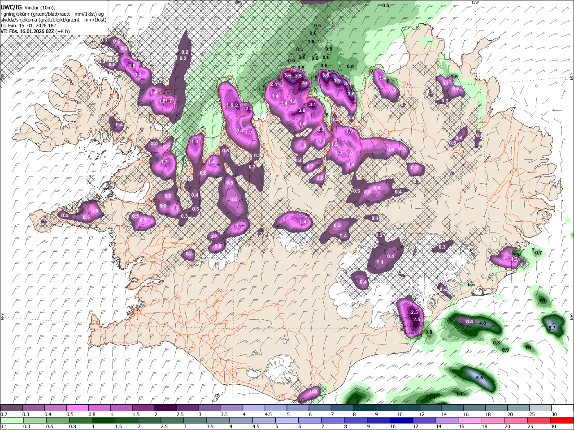Click the 0.2 label on the snow legend

[x=4, y=414]
